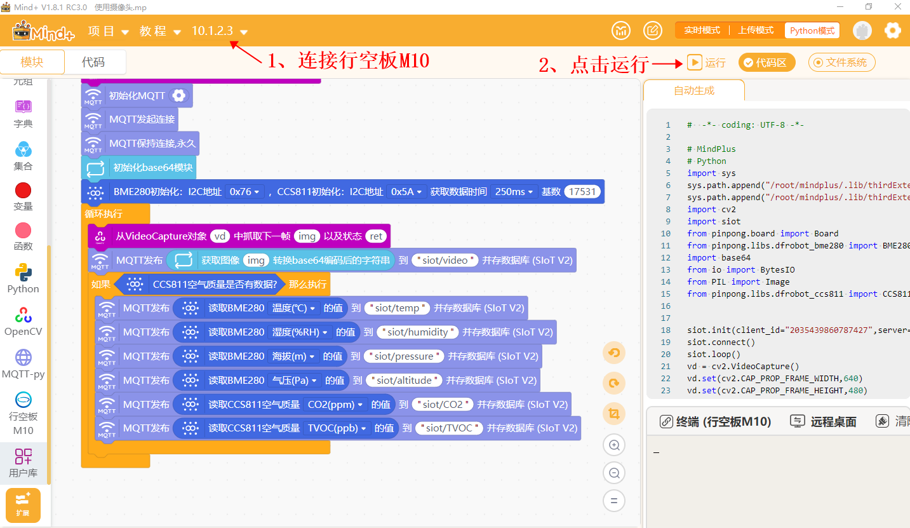Open the community icon in the orange header
This screenshot has width=910, height=528.
621,30
